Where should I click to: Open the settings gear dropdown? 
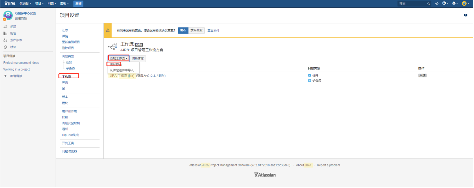tap(455, 3)
